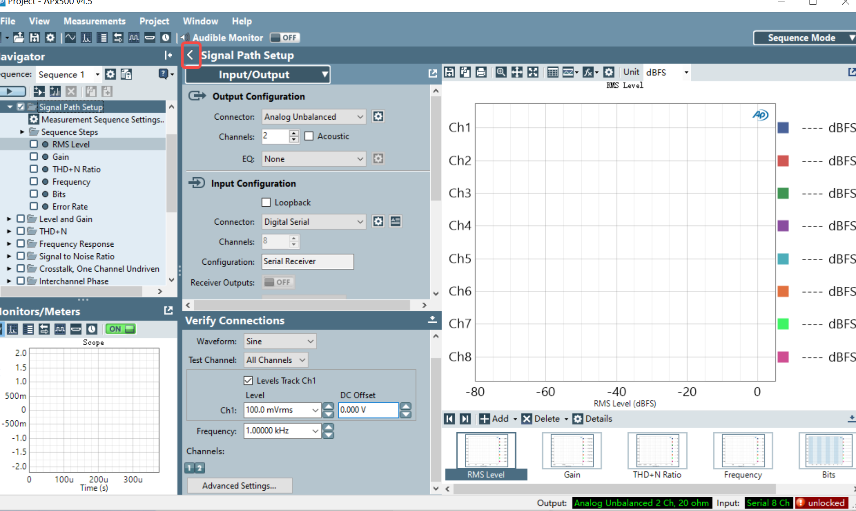Click the Ch1 blue color swatch
Viewport: 856px width, 511px height.
783,128
